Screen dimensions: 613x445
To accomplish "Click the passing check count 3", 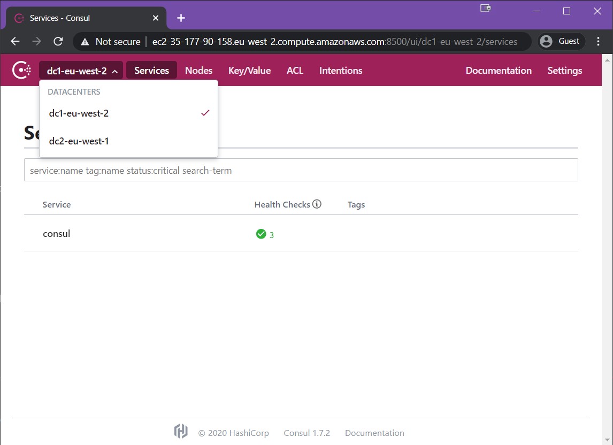I will click(272, 235).
